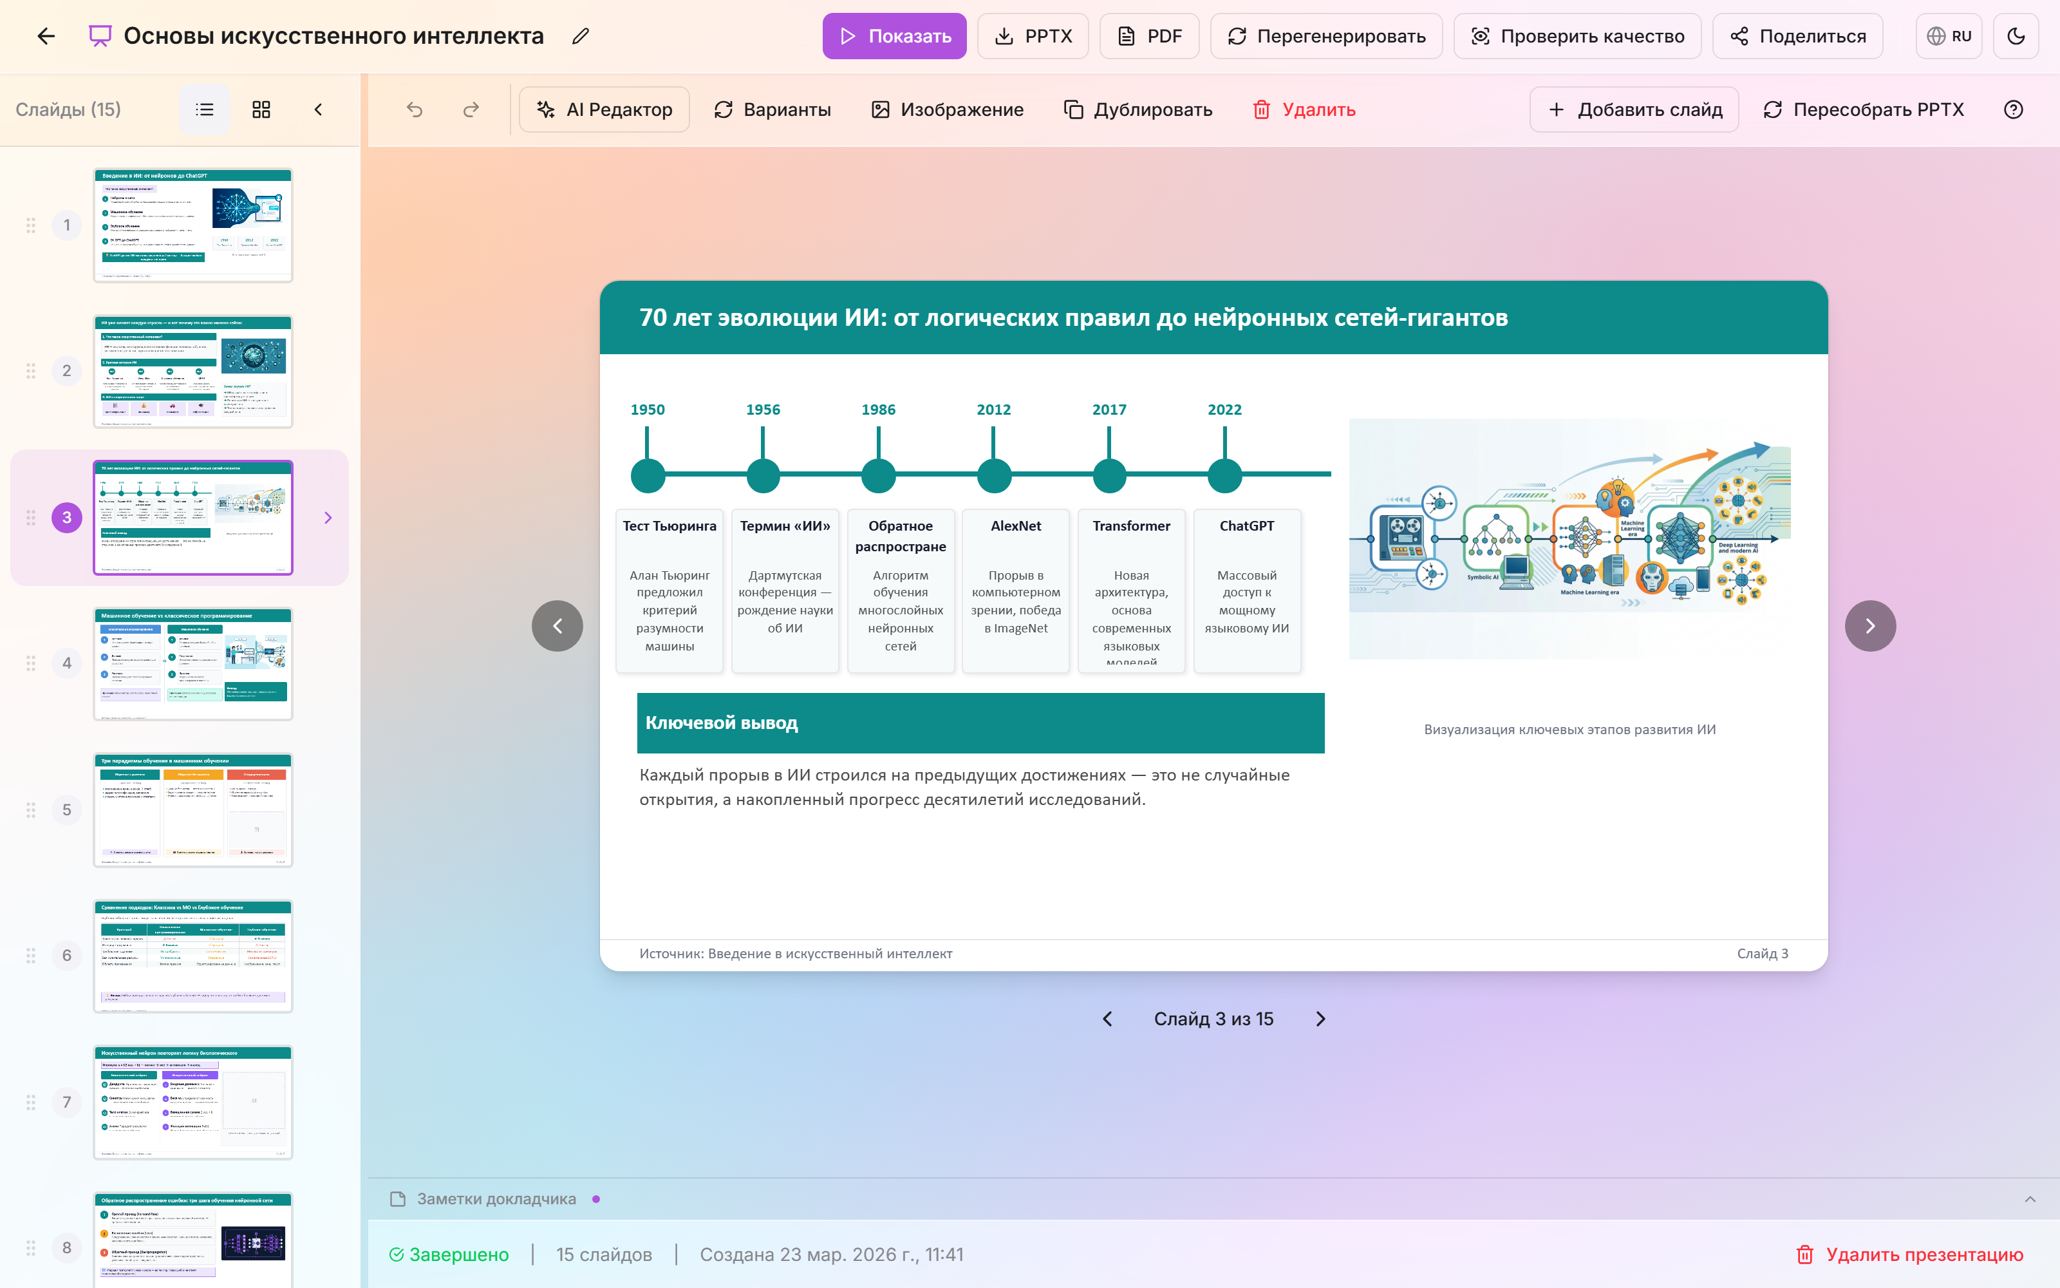Select slide 5 thumbnail in the sidebar

tap(193, 810)
